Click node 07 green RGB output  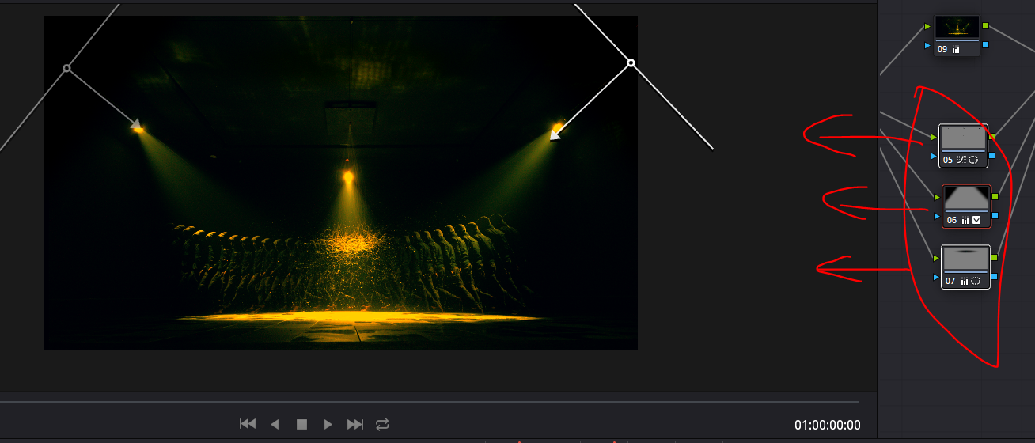coord(995,257)
